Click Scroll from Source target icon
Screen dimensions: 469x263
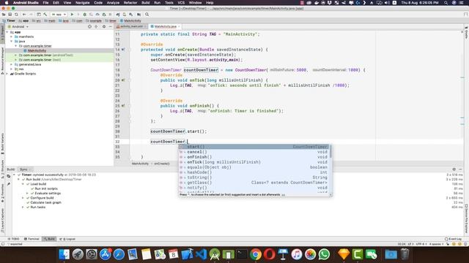89,26
